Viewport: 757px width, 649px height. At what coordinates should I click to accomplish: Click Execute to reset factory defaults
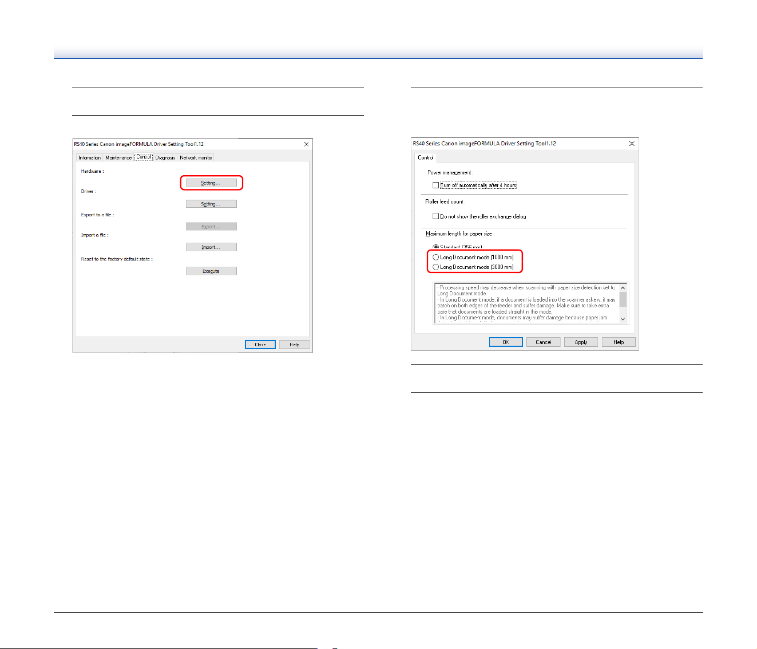click(x=211, y=271)
